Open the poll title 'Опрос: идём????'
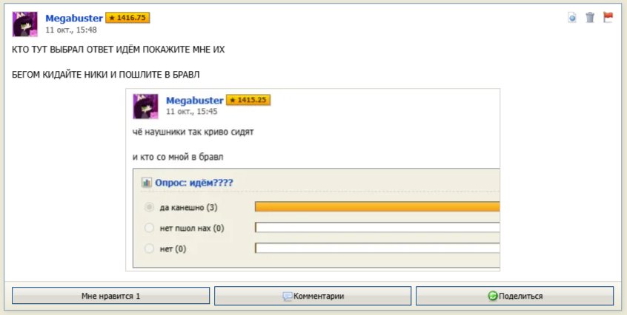Image resolution: width=627 pixels, height=315 pixels. tap(194, 183)
